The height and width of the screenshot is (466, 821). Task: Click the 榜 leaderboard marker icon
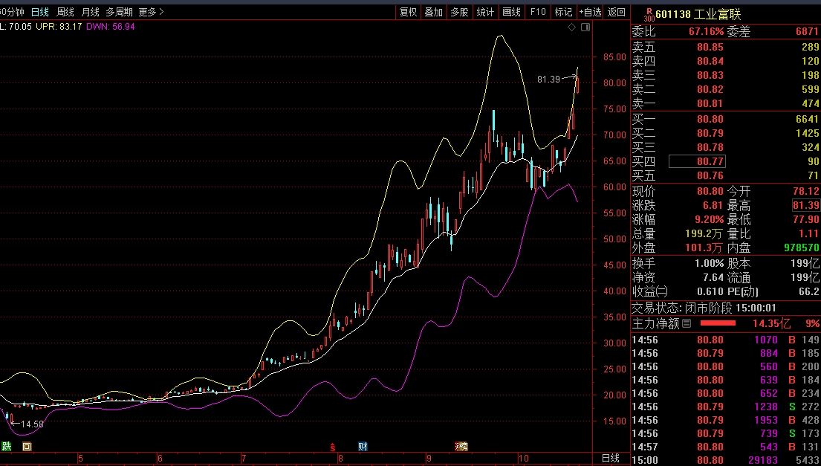tap(461, 446)
